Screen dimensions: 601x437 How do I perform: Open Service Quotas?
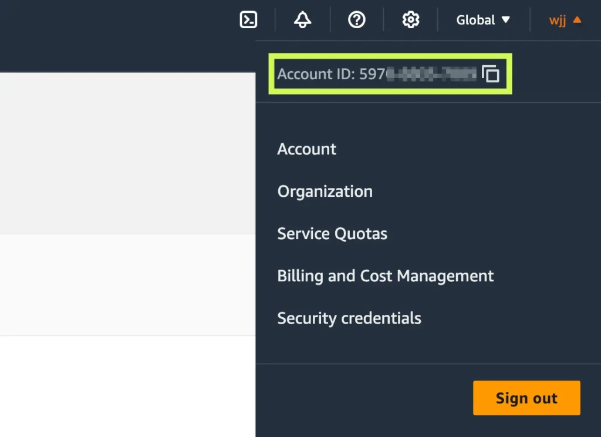[x=332, y=234]
